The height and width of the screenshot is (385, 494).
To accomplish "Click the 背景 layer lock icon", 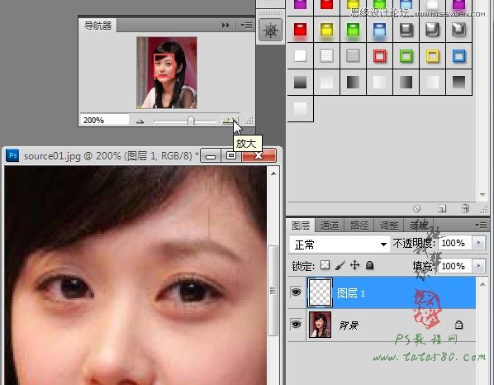I will pos(458,325).
